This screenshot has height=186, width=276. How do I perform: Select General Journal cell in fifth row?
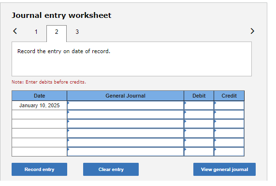[125, 143]
